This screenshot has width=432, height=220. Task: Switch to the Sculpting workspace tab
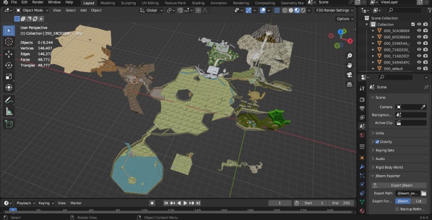128,3
